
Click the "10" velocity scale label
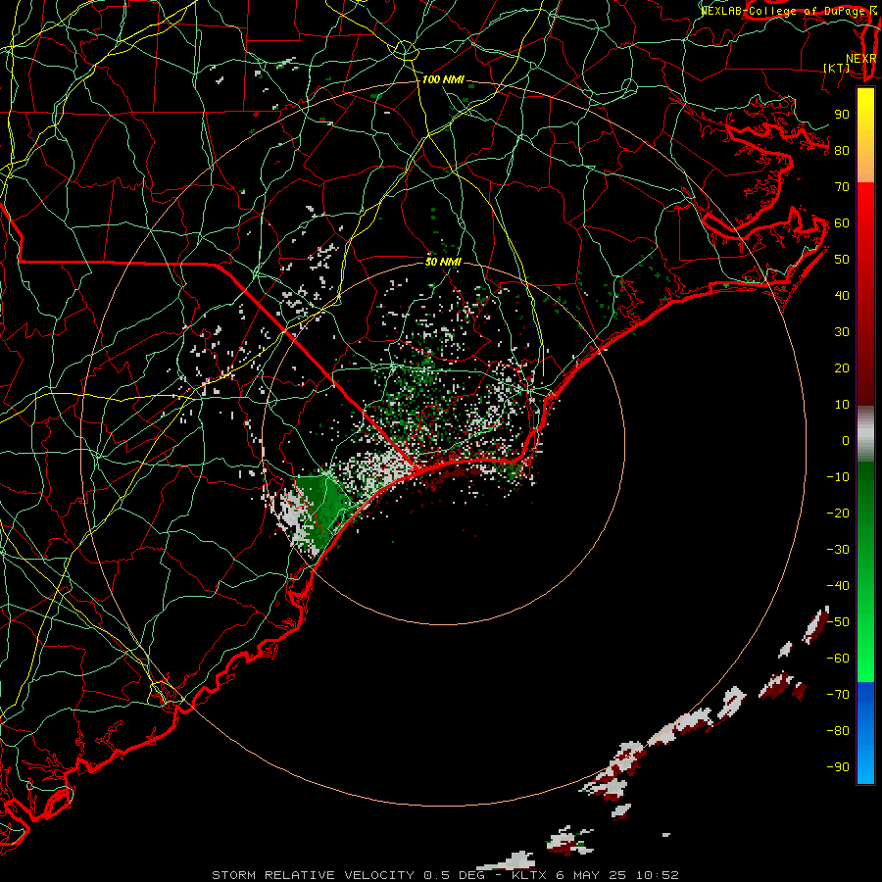(842, 405)
